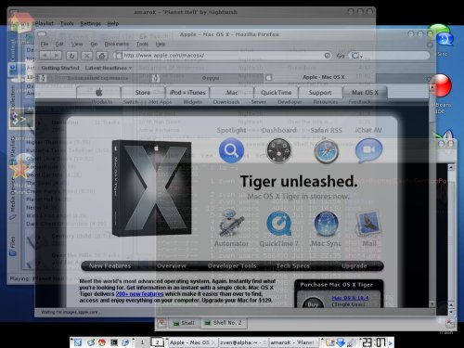Click the Go button next to URL bar
This screenshot has width=464, height=348.
point(341,56)
